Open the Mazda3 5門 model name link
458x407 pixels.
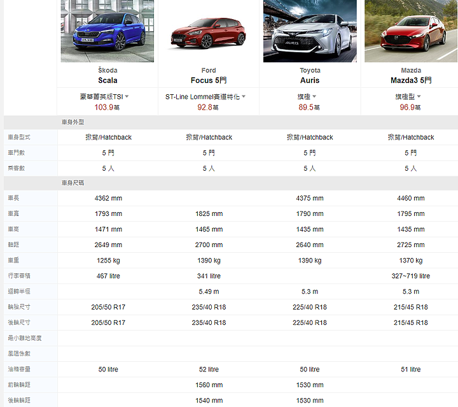click(411, 80)
